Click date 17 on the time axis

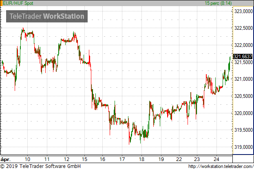pyautogui.click(x=122, y=159)
